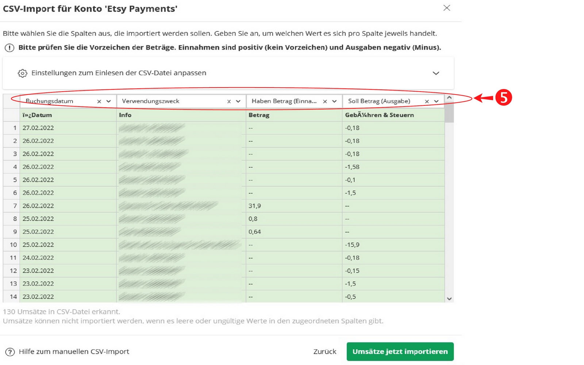This screenshot has width=584, height=365.
Task: Open the Soll Betrag column dropdown
Action: point(436,101)
